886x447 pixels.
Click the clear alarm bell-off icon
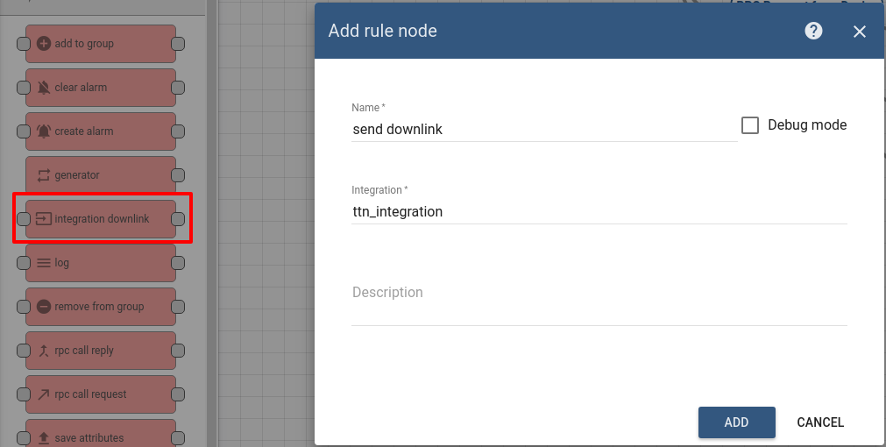(x=44, y=88)
